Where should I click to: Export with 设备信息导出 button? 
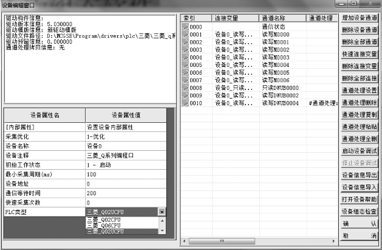(360, 175)
